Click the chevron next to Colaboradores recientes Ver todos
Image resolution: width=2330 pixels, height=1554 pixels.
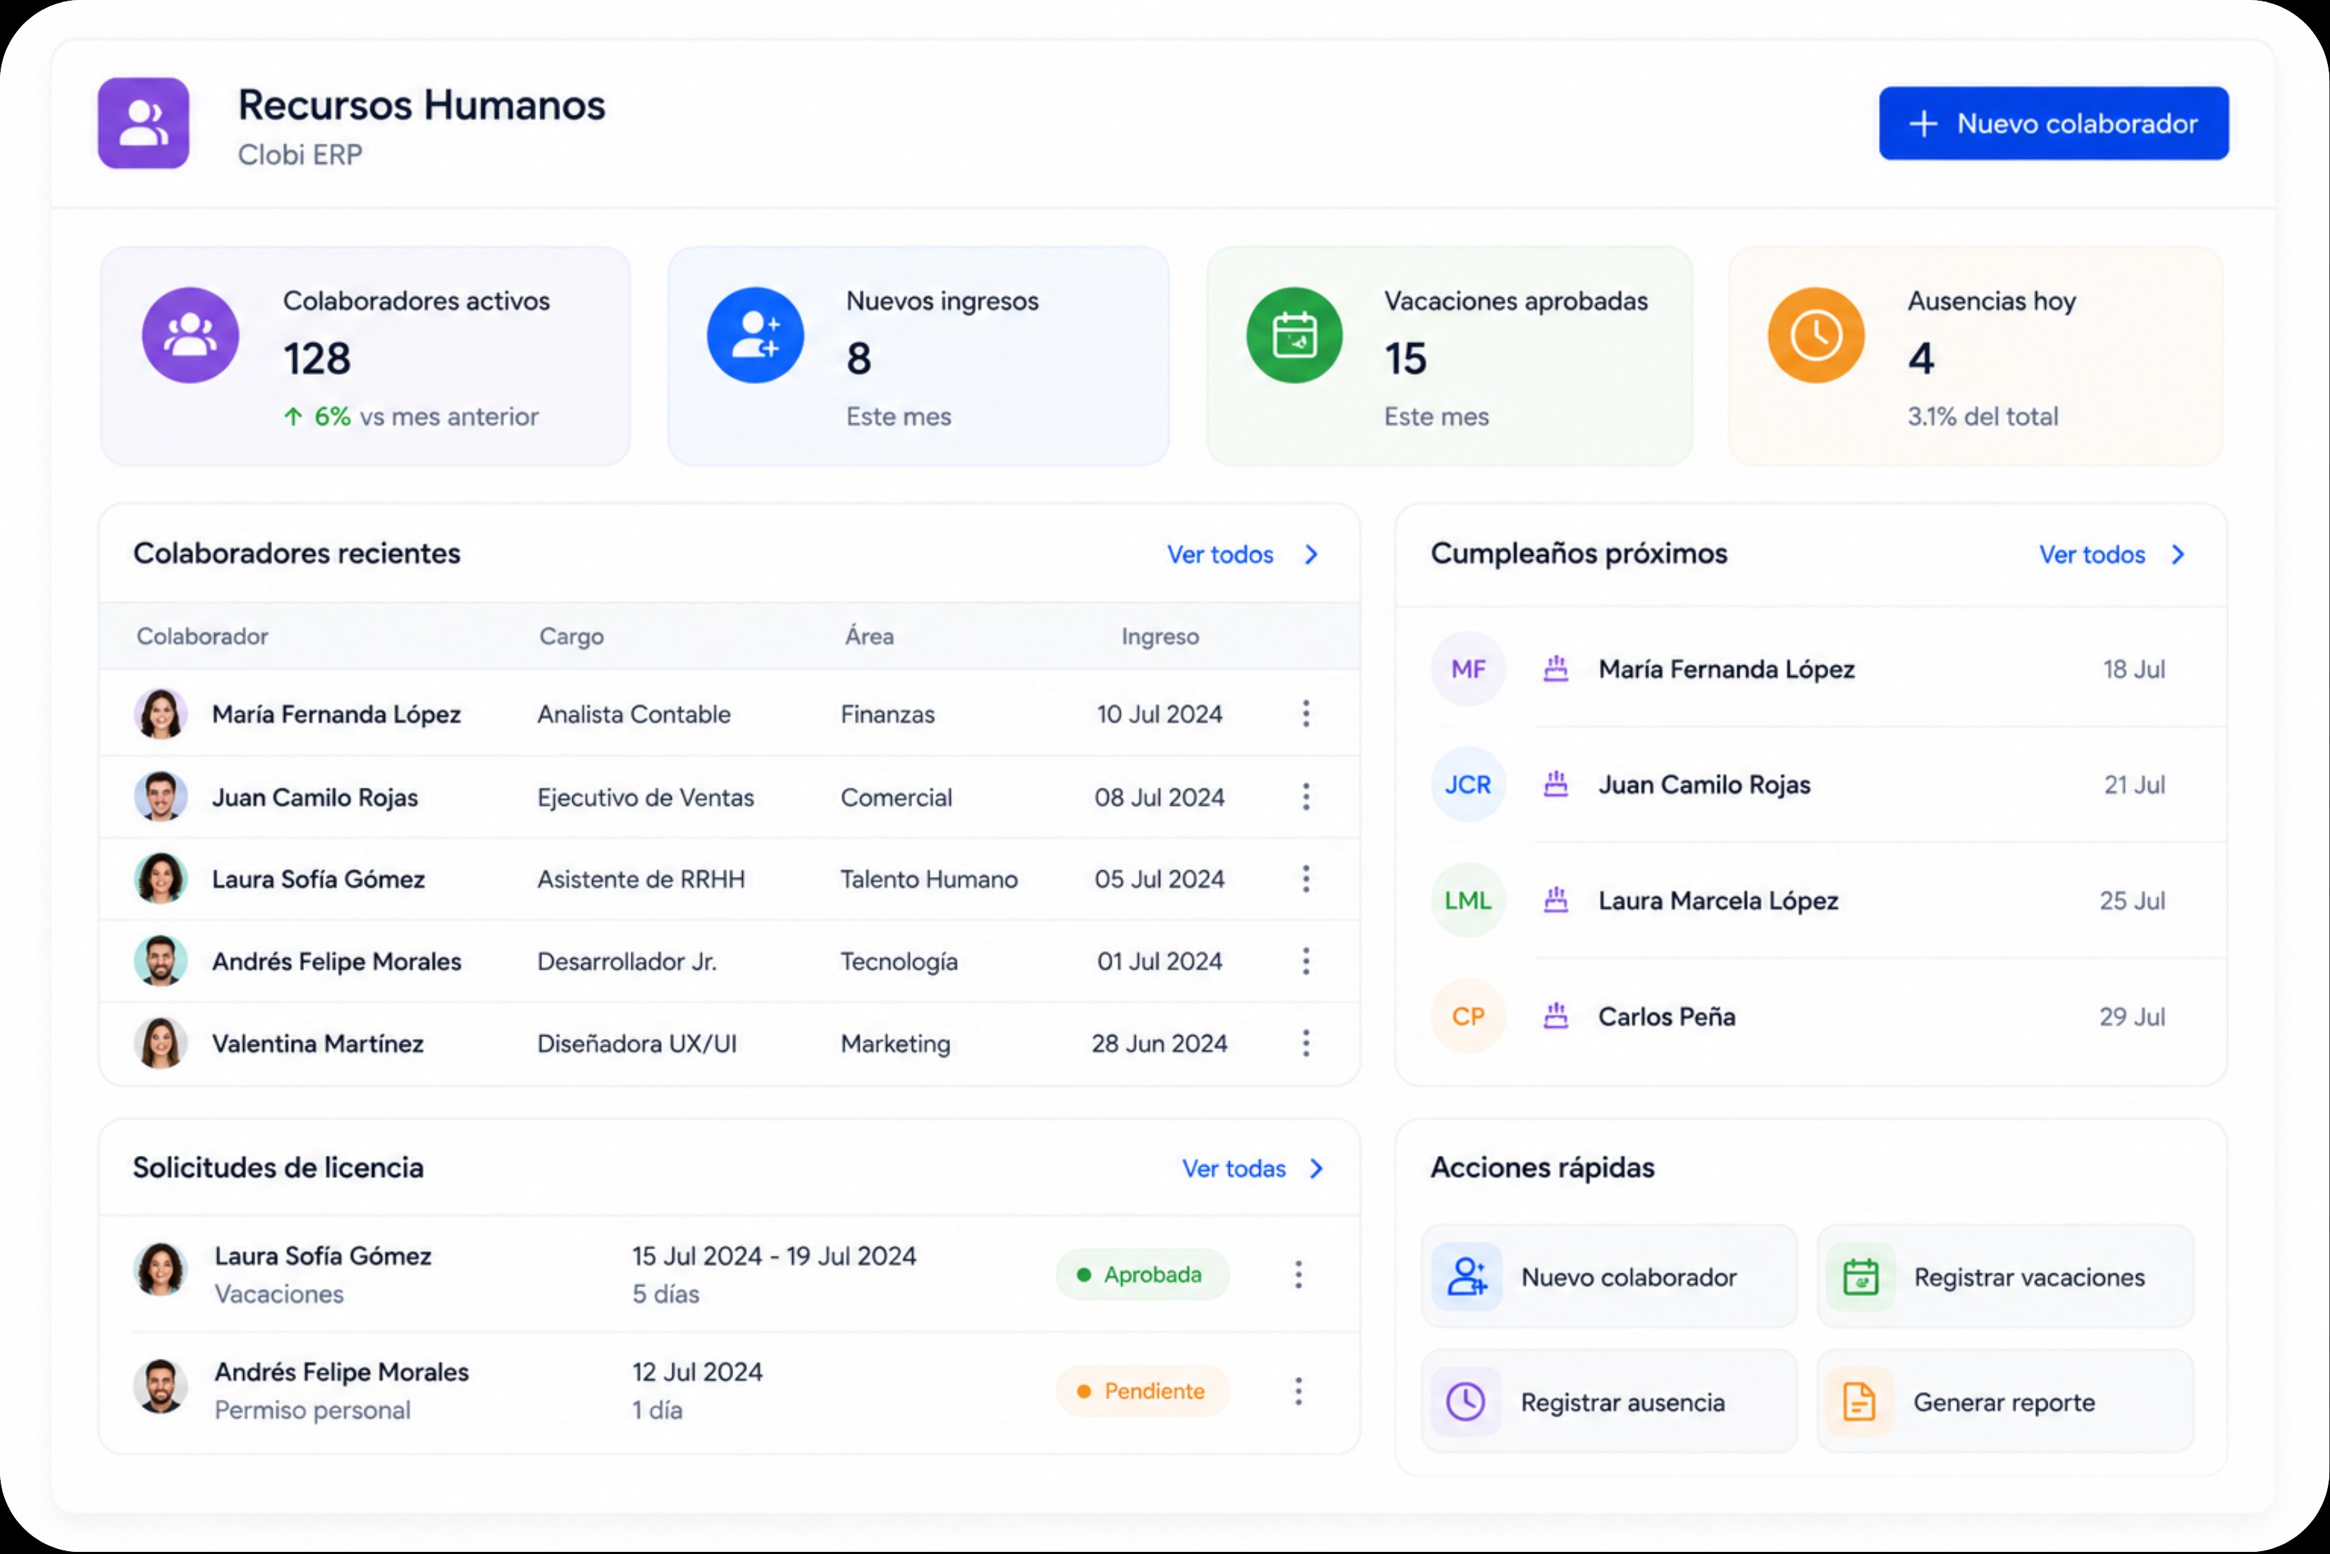[x=1312, y=555]
